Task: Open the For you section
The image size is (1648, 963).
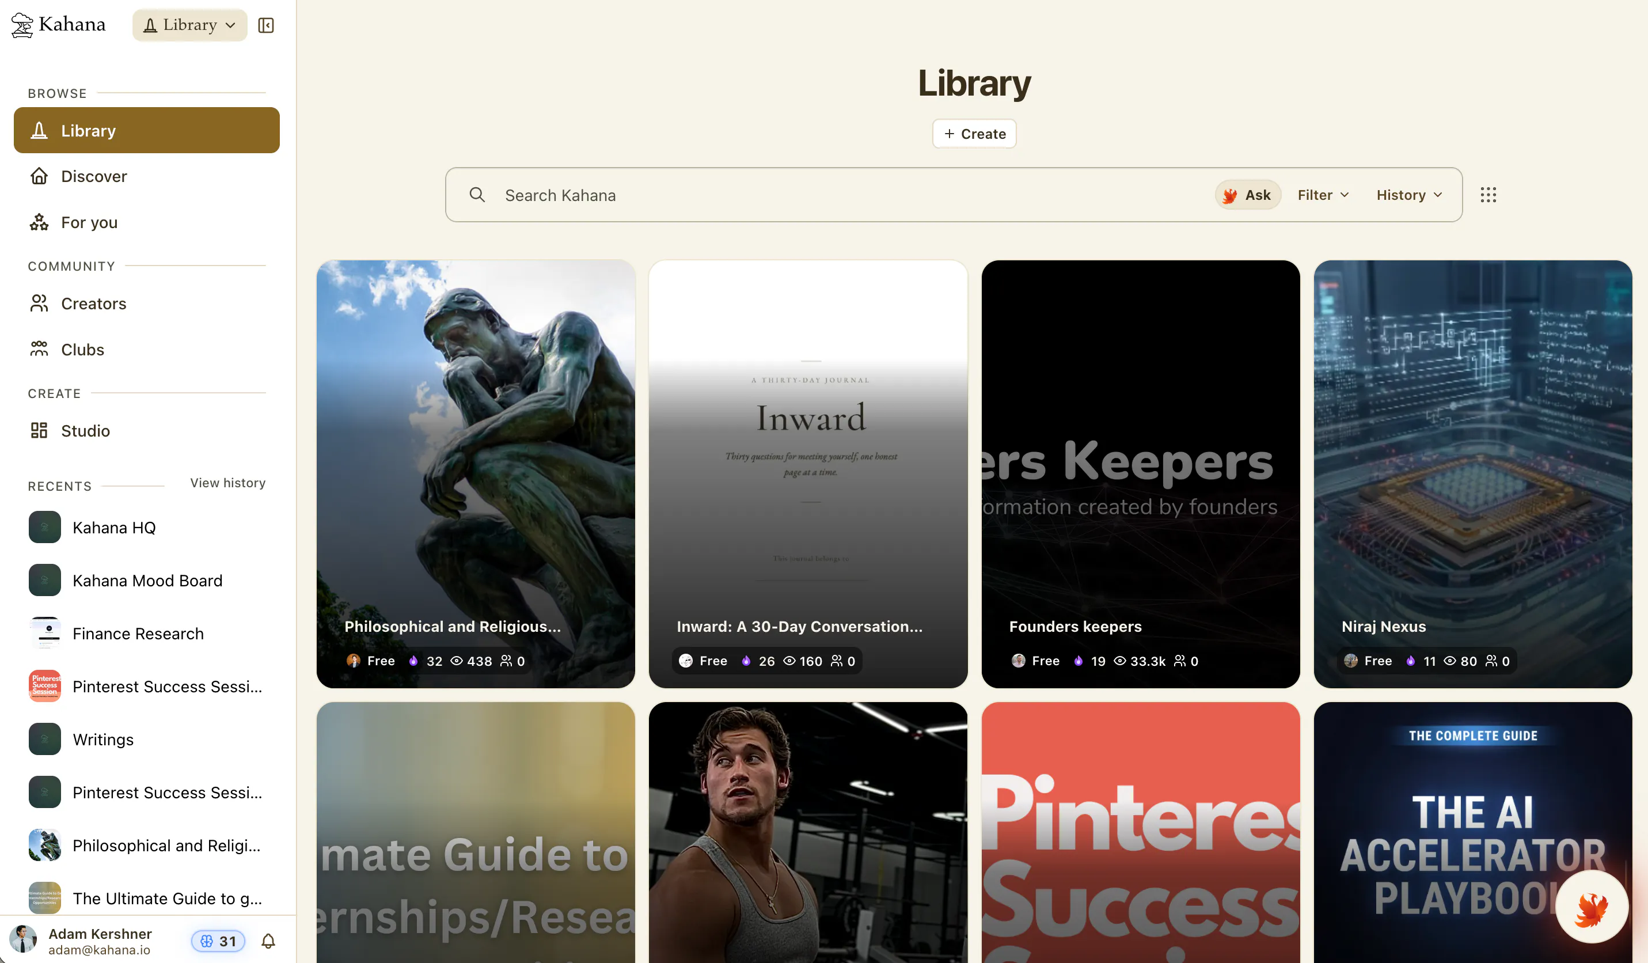Action: point(146,222)
